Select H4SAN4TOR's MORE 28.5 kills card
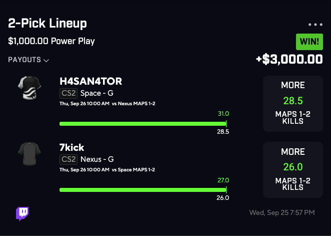This screenshot has height=236, width=331. (x=292, y=104)
